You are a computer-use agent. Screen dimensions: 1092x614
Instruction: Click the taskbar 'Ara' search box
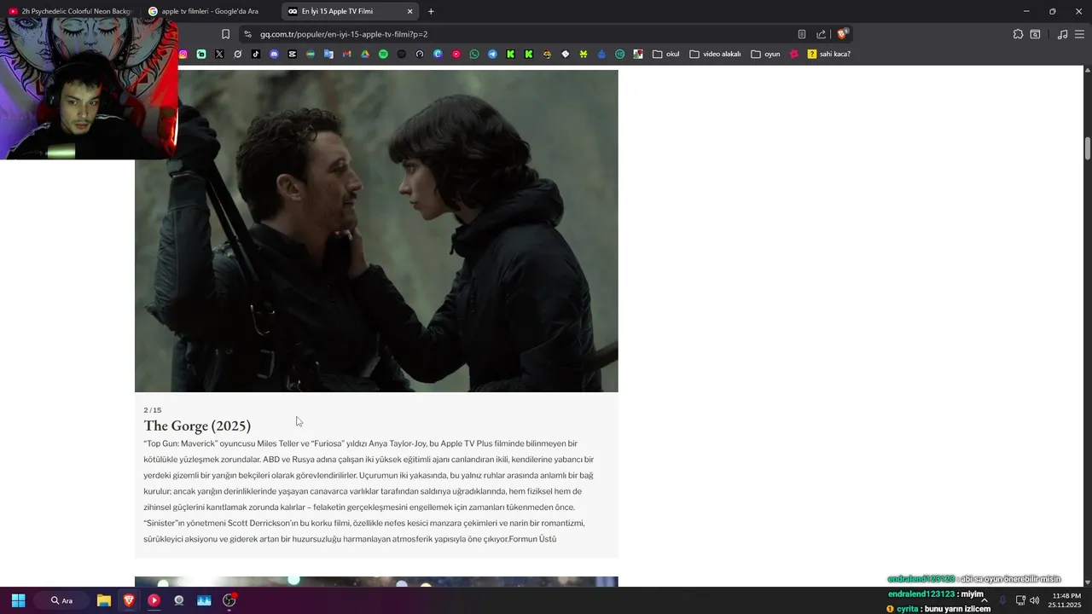click(x=61, y=600)
